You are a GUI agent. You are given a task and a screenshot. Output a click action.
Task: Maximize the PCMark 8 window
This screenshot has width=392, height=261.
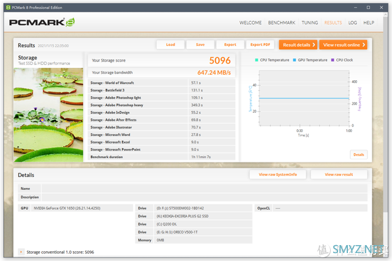point(368,7)
